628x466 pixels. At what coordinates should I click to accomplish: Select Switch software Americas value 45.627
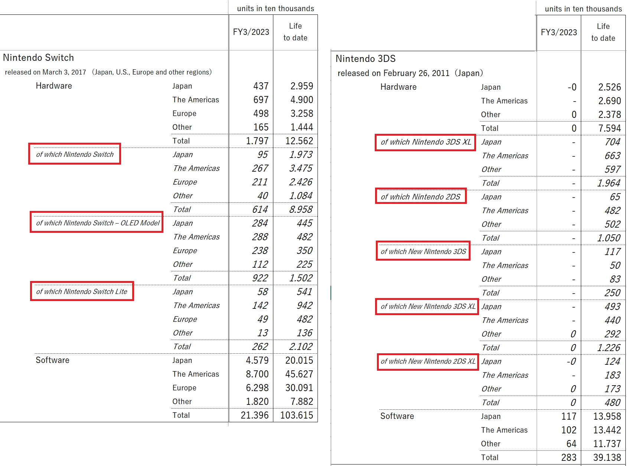click(x=299, y=374)
